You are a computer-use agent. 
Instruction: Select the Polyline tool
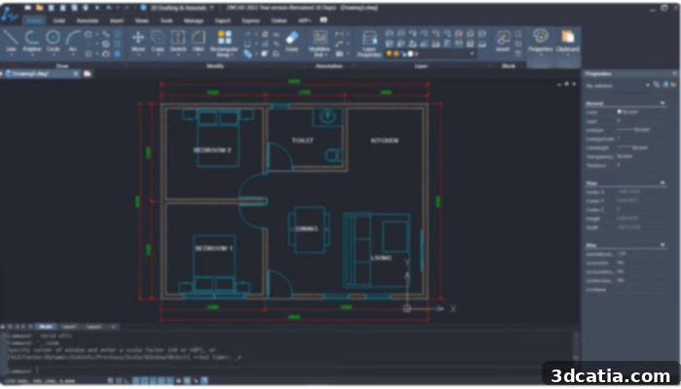click(x=32, y=41)
